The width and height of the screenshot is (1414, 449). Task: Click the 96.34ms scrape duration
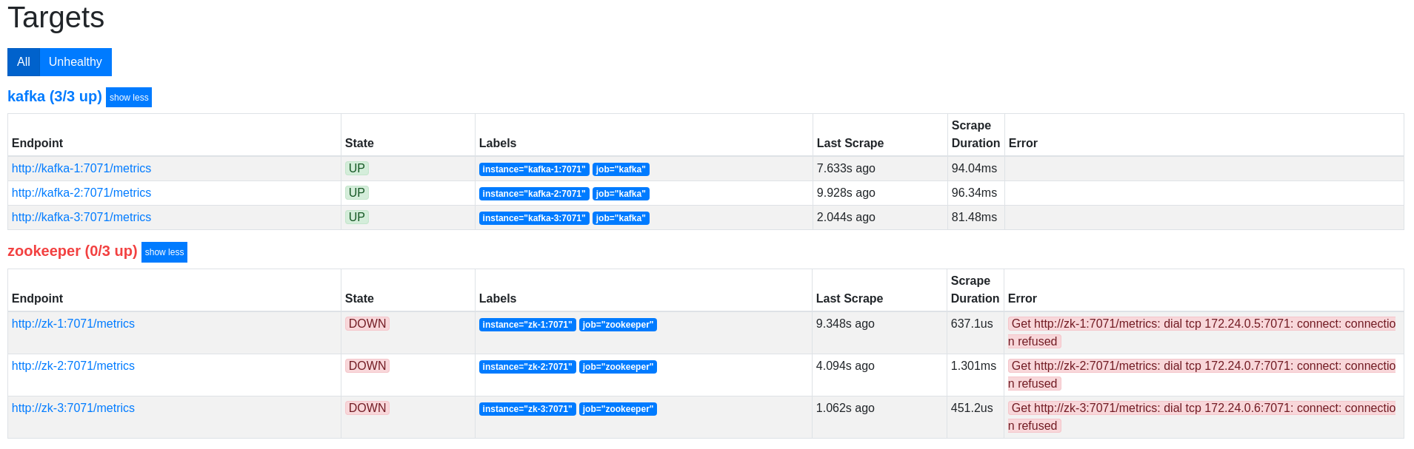pyautogui.click(x=974, y=193)
